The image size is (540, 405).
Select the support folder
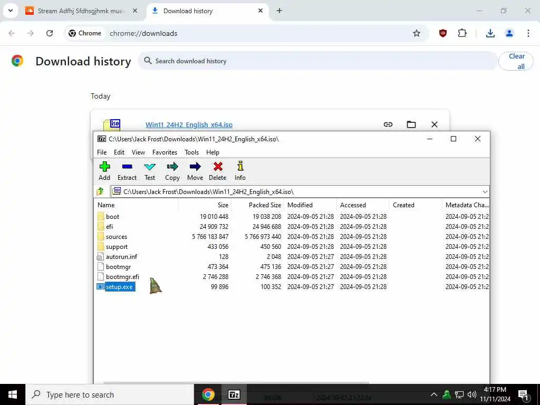[117, 247]
